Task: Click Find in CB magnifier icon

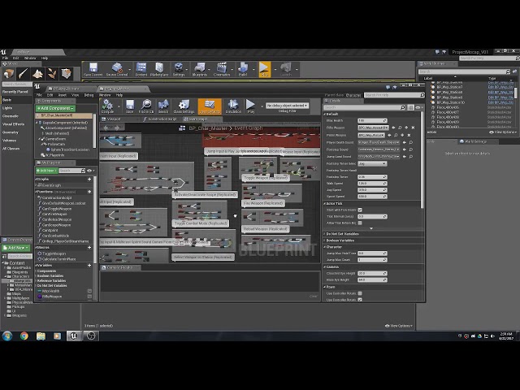Action: 146,106
